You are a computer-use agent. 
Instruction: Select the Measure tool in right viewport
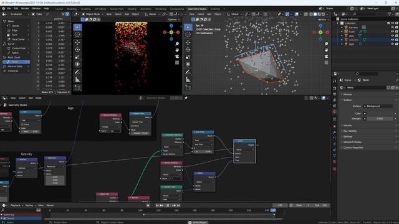pyautogui.click(x=188, y=80)
